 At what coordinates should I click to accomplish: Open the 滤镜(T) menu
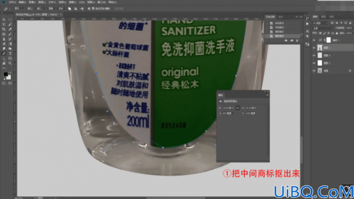pos(72,2)
